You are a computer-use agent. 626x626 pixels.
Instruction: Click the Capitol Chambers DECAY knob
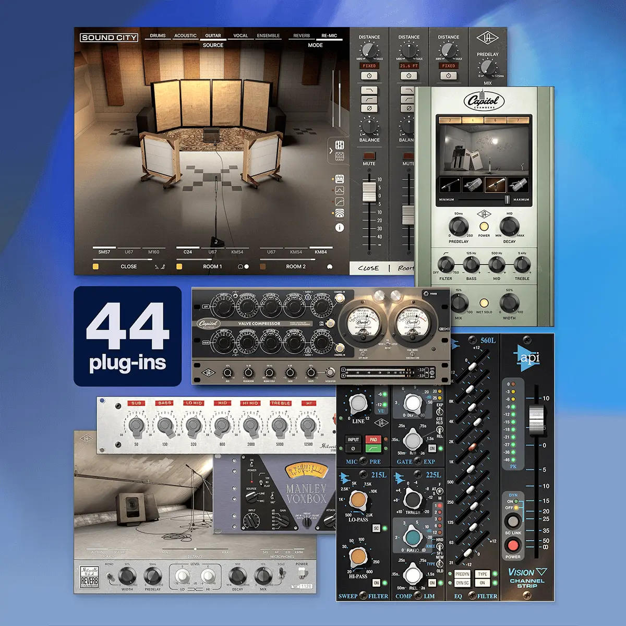tap(509, 227)
